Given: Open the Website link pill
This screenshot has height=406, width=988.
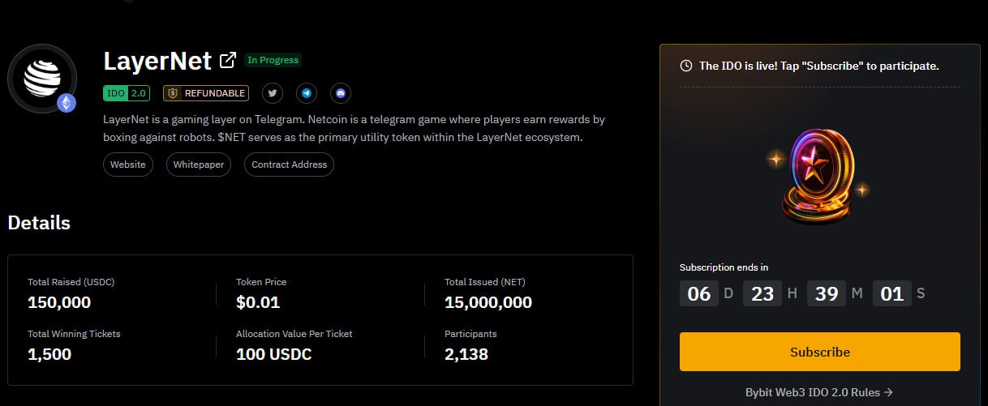Looking at the screenshot, I should (x=127, y=165).
